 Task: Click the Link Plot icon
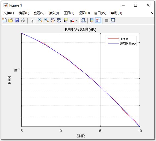83,20
